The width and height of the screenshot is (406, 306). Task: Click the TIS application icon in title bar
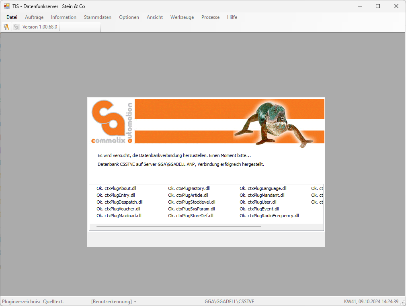tap(7, 6)
